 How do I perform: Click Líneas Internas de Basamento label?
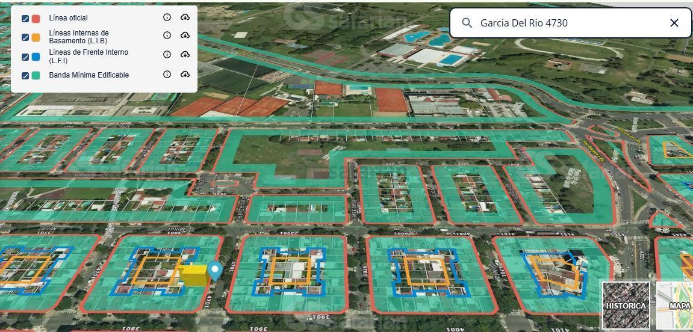tap(79, 37)
